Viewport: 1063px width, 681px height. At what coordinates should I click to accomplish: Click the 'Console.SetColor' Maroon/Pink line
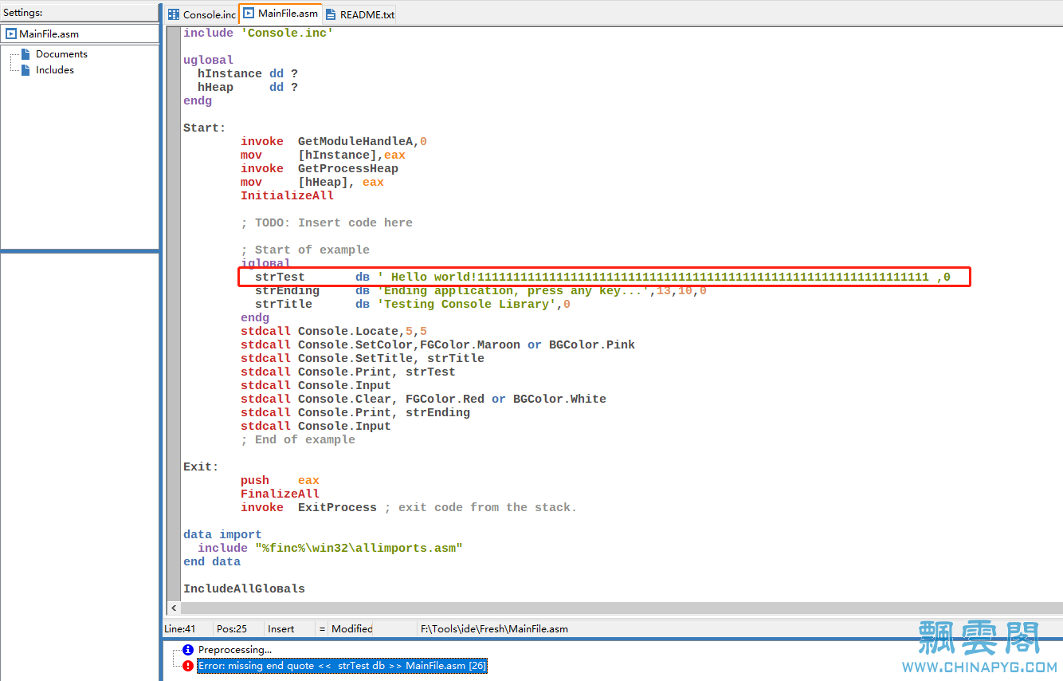tap(437, 344)
